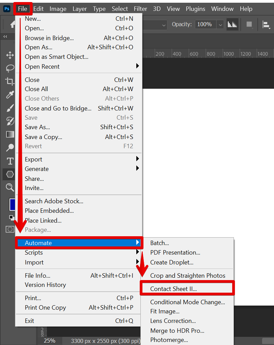The image size is (274, 345).
Task: Choose Batch... in Automate submenu
Action: tap(187, 243)
